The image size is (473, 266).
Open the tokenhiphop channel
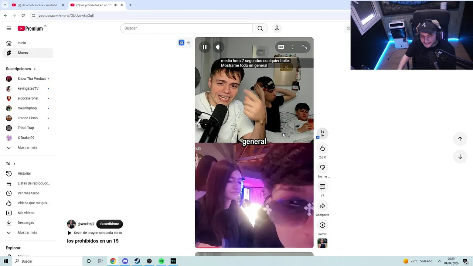tap(28, 108)
